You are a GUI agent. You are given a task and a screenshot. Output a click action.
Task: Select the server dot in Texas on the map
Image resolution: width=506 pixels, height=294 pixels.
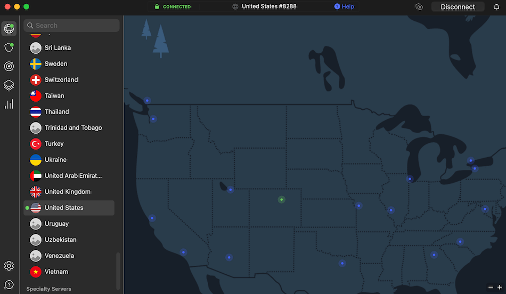[x=342, y=263]
